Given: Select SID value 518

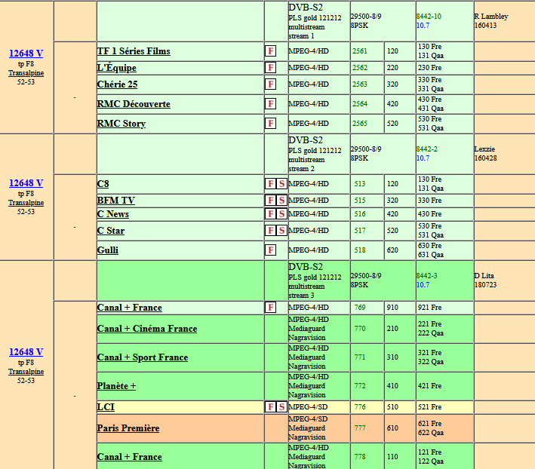Looking at the screenshot, I should coord(360,250).
